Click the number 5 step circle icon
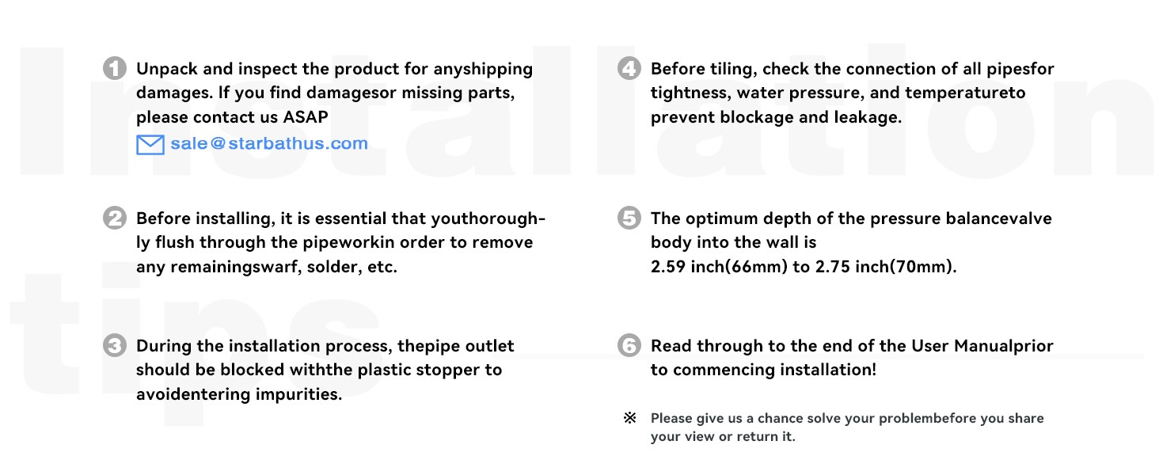1159x475 pixels. [629, 218]
